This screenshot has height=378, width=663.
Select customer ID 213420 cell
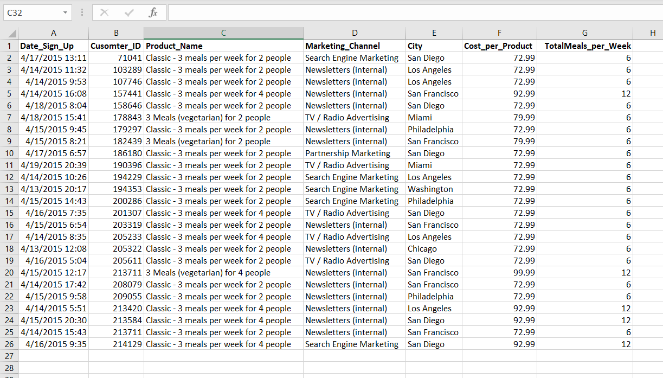pos(116,309)
